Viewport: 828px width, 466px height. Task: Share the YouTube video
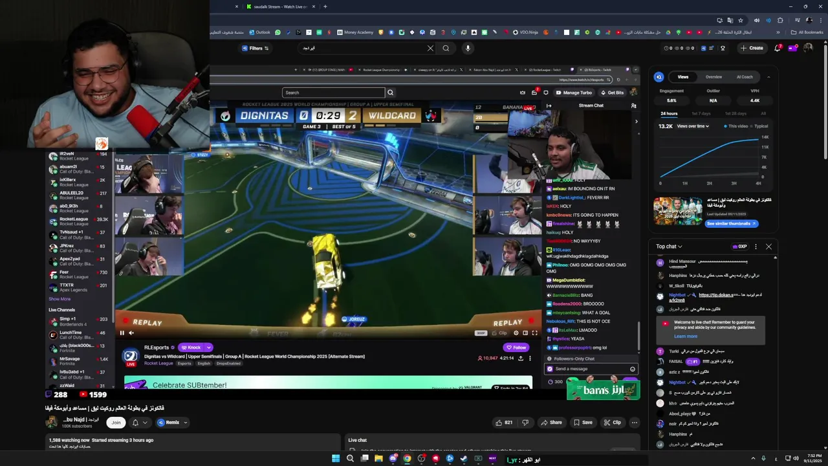click(551, 423)
